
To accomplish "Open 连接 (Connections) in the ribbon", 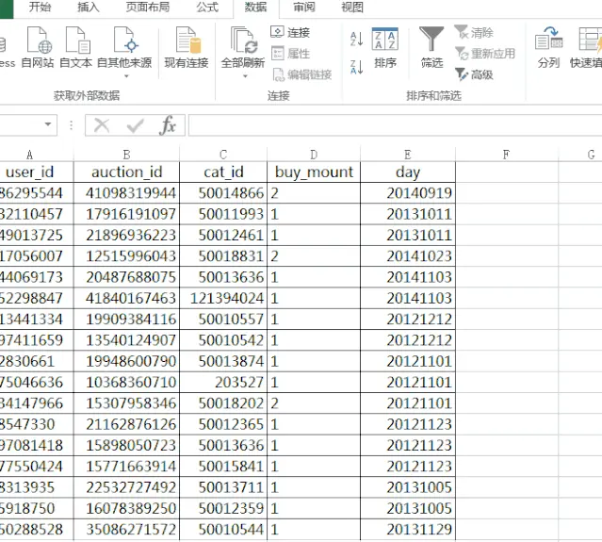I will tap(290, 32).
